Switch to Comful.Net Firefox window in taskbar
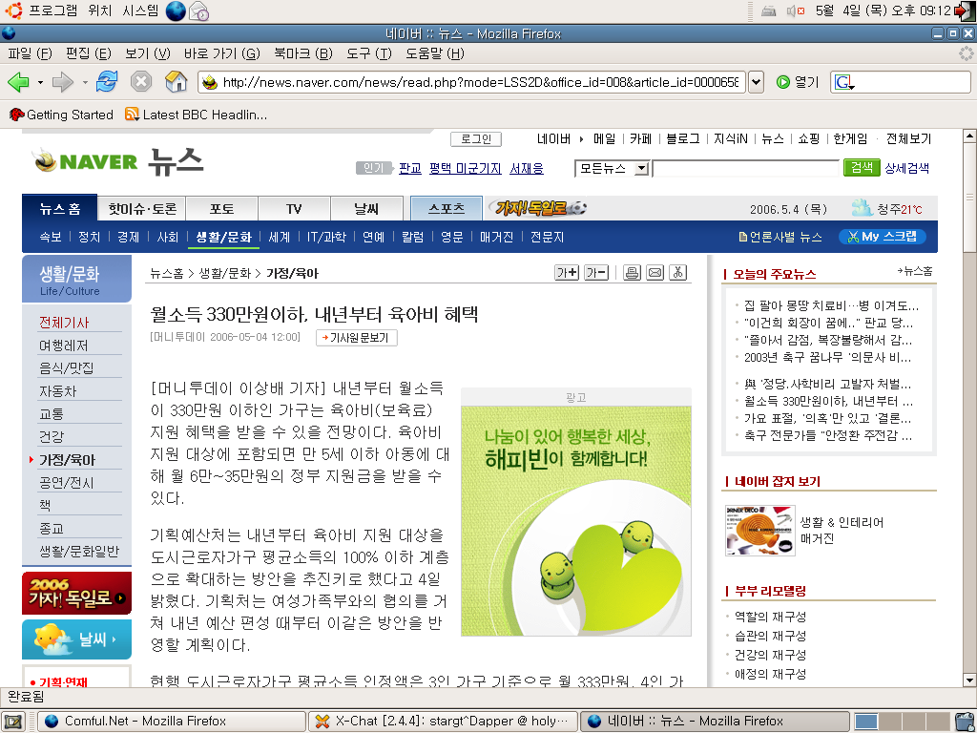 [x=172, y=722]
